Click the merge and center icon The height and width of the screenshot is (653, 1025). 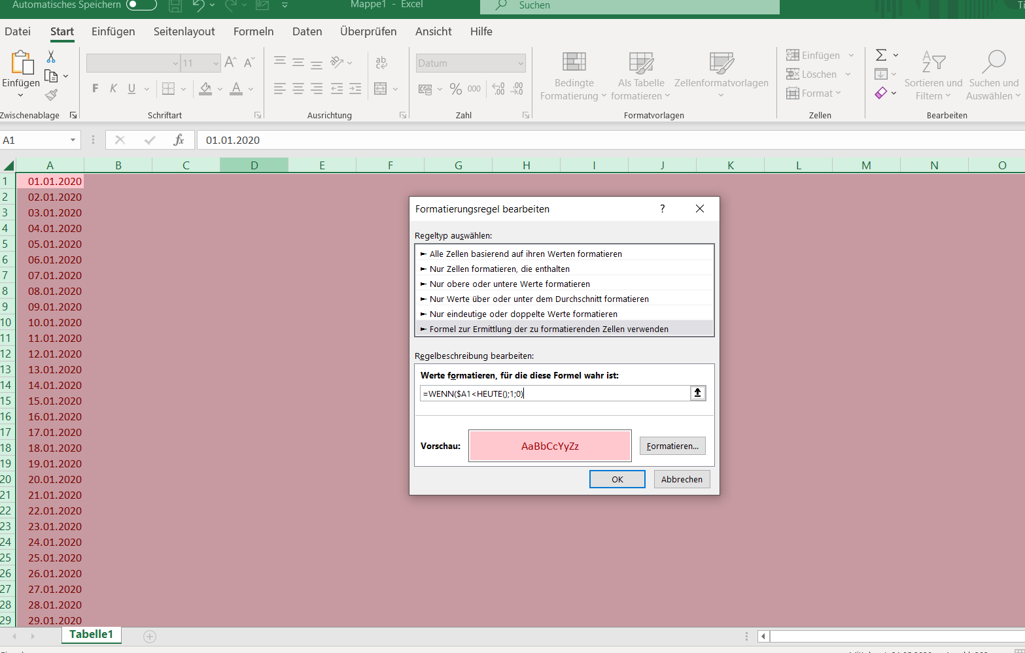click(x=381, y=88)
